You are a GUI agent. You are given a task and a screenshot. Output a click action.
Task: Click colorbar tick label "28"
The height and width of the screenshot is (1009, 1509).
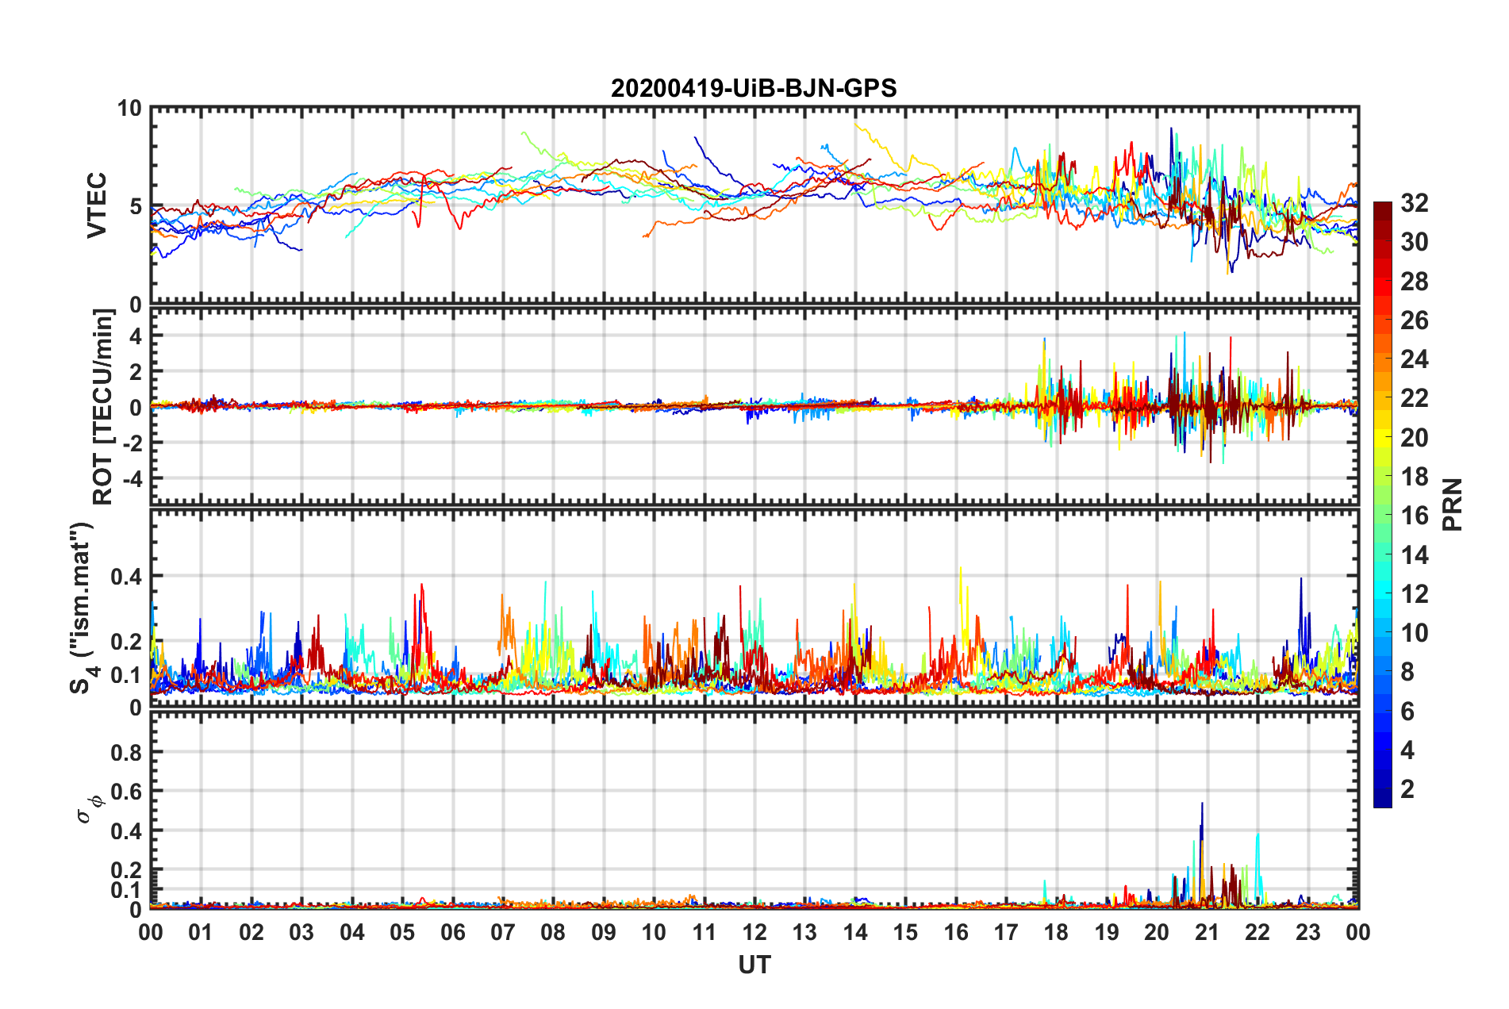[x=1414, y=282]
